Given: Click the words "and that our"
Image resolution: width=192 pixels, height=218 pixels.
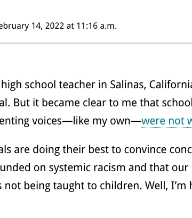Looking at the screenshot, I should (158, 167).
